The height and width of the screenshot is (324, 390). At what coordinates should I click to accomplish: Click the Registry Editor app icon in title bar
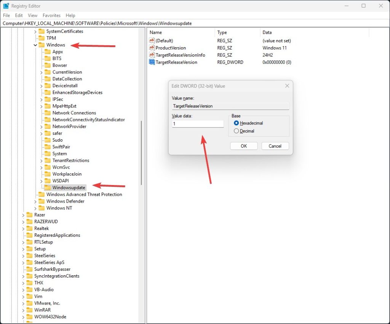[6, 6]
